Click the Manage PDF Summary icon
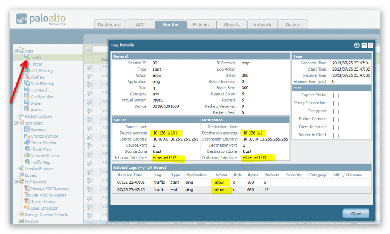 tap(27, 188)
